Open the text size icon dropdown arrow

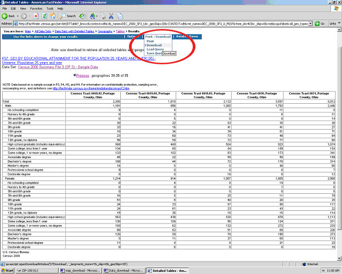[97, 16]
